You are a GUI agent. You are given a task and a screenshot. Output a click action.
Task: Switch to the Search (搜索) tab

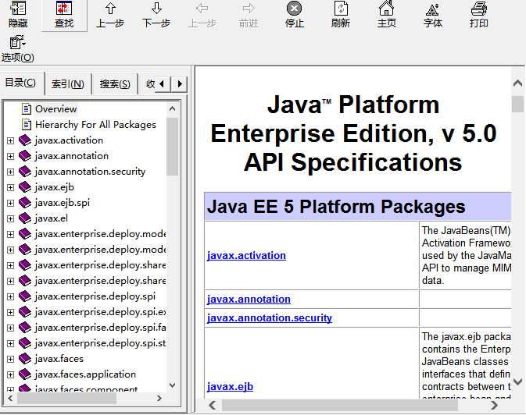pyautogui.click(x=115, y=84)
